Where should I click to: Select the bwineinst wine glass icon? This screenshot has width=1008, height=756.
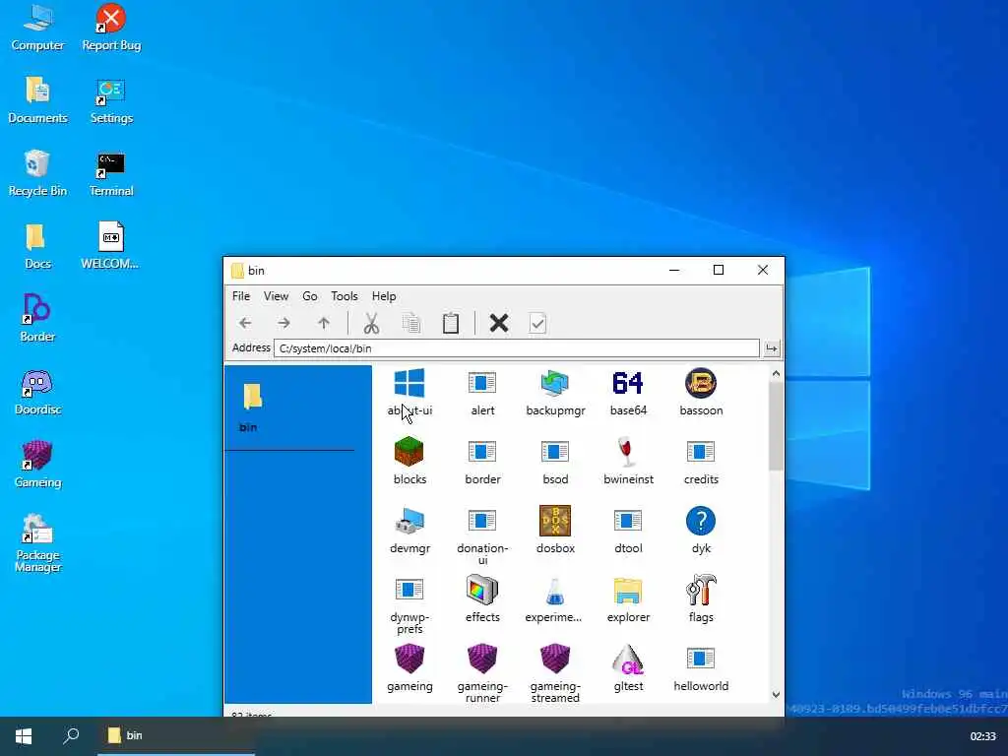tap(628, 452)
